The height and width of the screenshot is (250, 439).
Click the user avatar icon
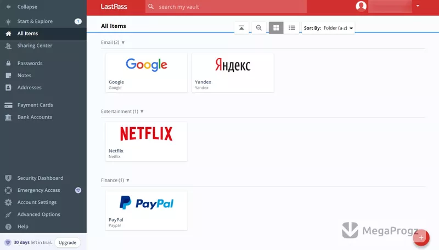point(361,6)
